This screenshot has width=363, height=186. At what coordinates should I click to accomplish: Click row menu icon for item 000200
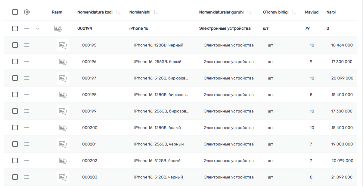tap(27, 127)
